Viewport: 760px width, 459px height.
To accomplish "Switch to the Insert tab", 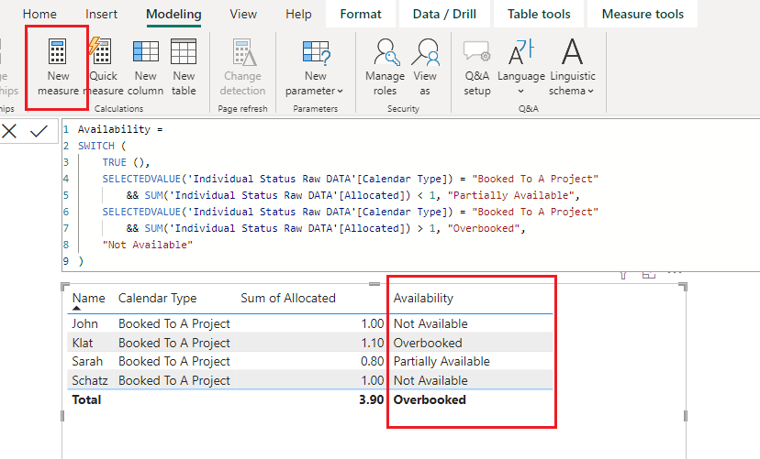I will [x=101, y=14].
